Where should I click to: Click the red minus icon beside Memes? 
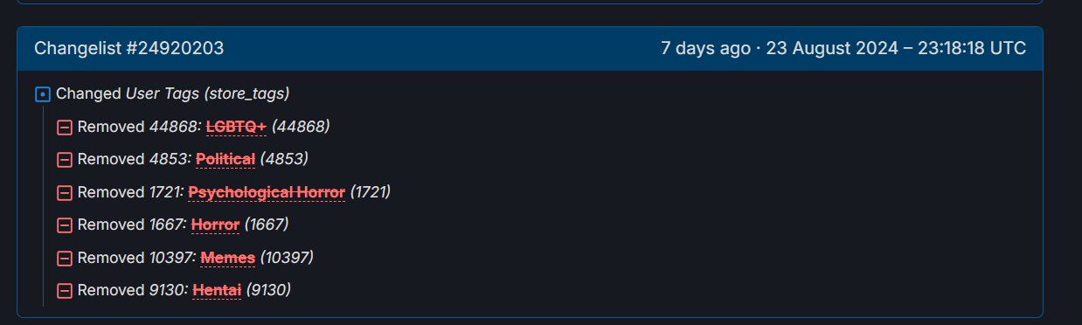coord(64,259)
